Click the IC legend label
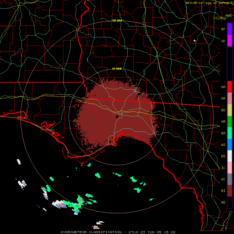234x234 pixels. pyautogui.click(x=223, y=168)
